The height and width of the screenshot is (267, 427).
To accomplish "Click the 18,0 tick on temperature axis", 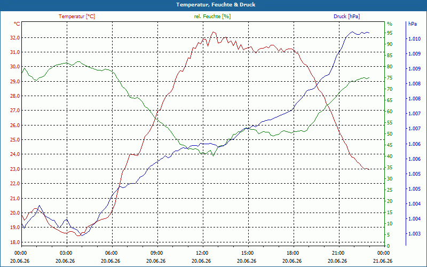I will click(x=15, y=242).
